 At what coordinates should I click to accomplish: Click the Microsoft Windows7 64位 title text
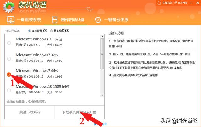click(37, 71)
